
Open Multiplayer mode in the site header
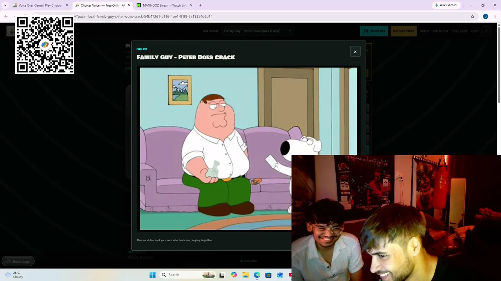(x=374, y=31)
